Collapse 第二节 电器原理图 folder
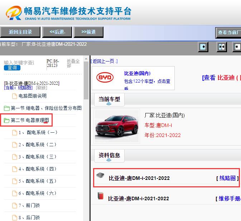 coord(30,120)
